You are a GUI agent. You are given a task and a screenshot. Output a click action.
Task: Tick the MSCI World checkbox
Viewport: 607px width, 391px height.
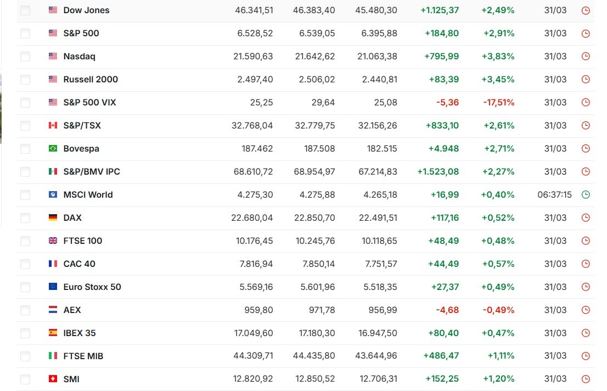click(x=25, y=195)
